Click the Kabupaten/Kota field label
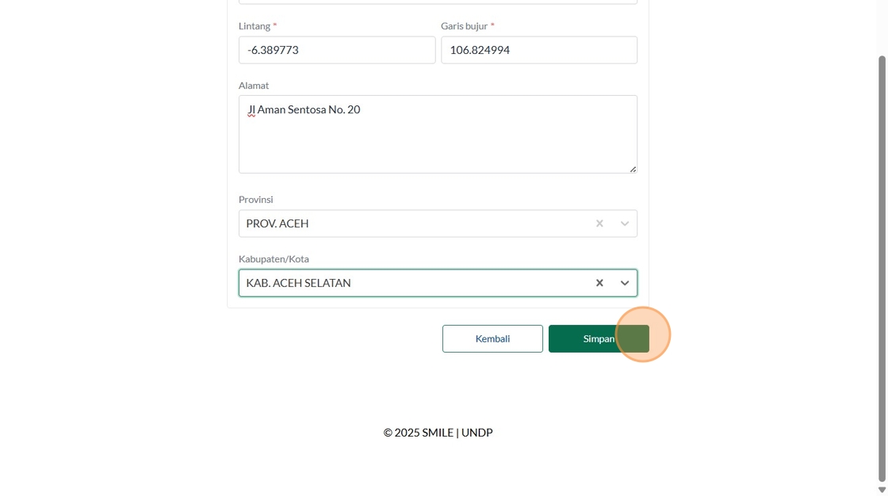The width and height of the screenshot is (888, 496). coord(274,259)
